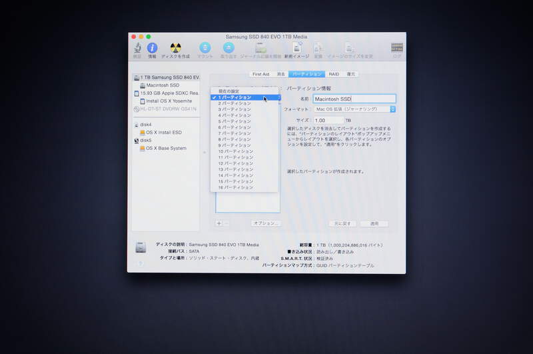Image resolution: width=533 pixels, height=354 pixels.
Task: Click the Mount (マウント) toolbar icon
Action: [205, 48]
